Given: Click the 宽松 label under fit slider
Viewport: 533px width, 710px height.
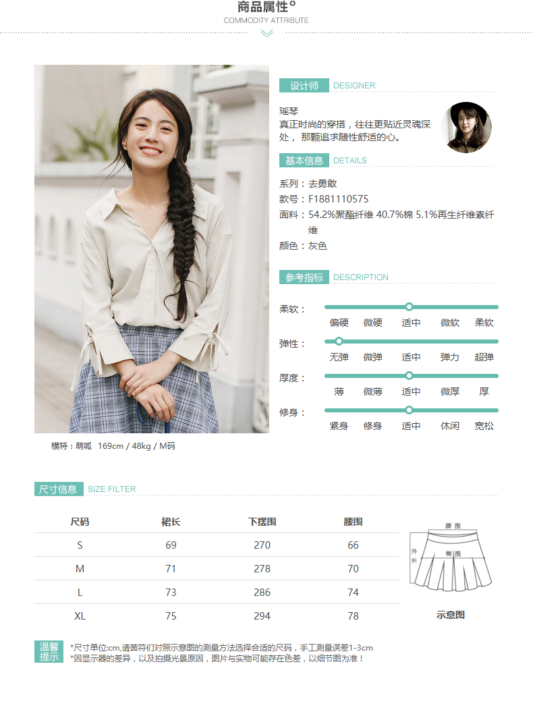Looking at the screenshot, I should click(x=484, y=426).
